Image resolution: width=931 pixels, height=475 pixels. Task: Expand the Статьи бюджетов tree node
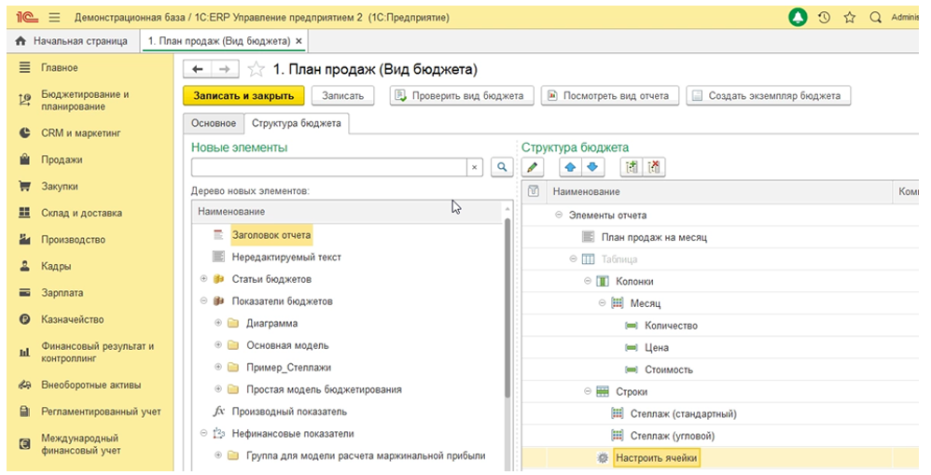point(203,279)
